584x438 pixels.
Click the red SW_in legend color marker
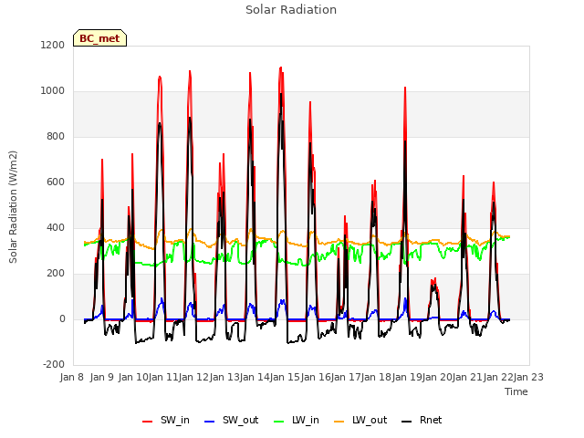coord(148,422)
